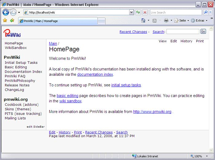Click the Home house icon in toolbar
The width and height of the screenshot is (215, 160).
click(x=143, y=21)
